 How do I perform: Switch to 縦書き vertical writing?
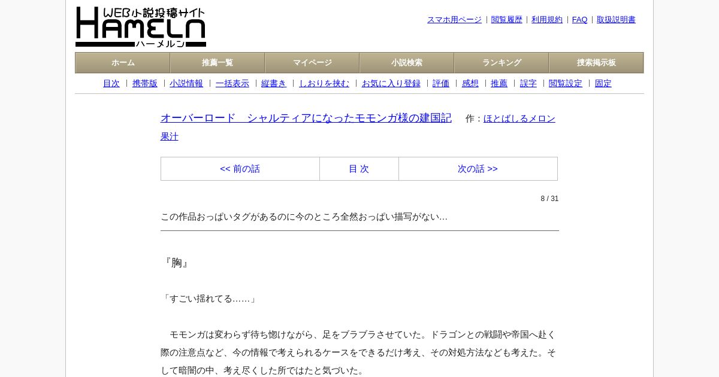(x=274, y=84)
